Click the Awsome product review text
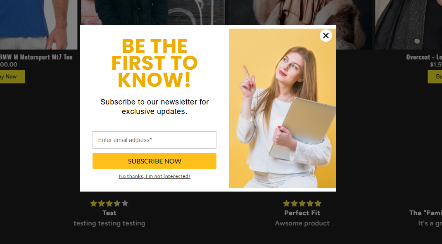Viewport: 442px width, 244px height. pos(302,223)
